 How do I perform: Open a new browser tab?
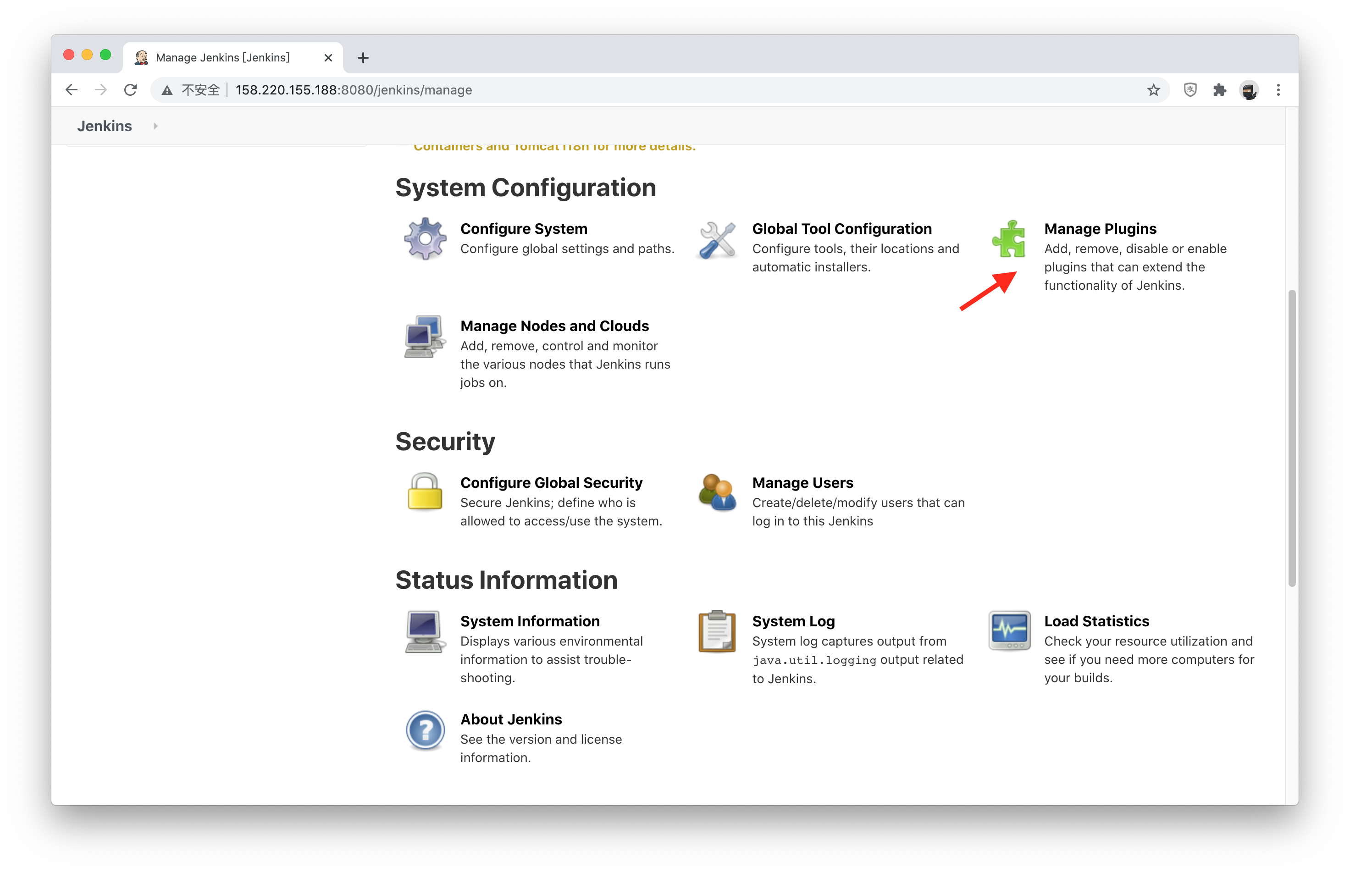(363, 57)
